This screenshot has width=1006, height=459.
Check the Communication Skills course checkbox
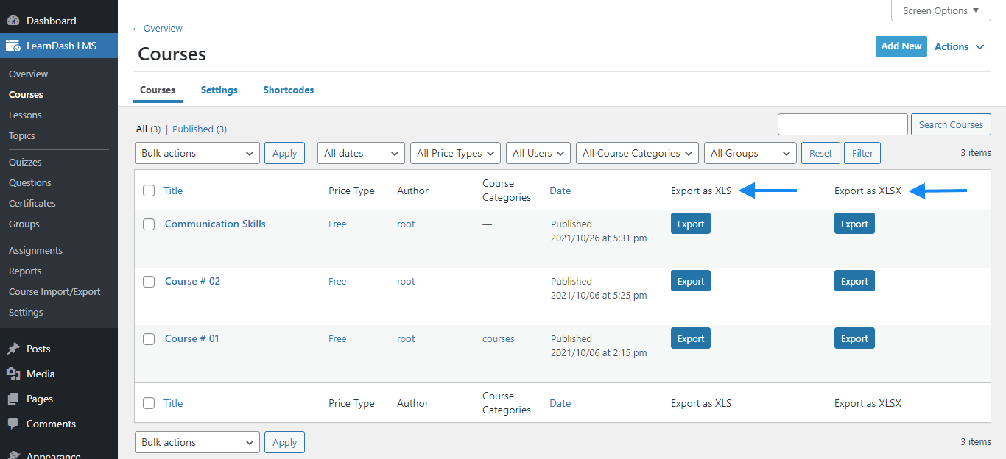point(149,224)
